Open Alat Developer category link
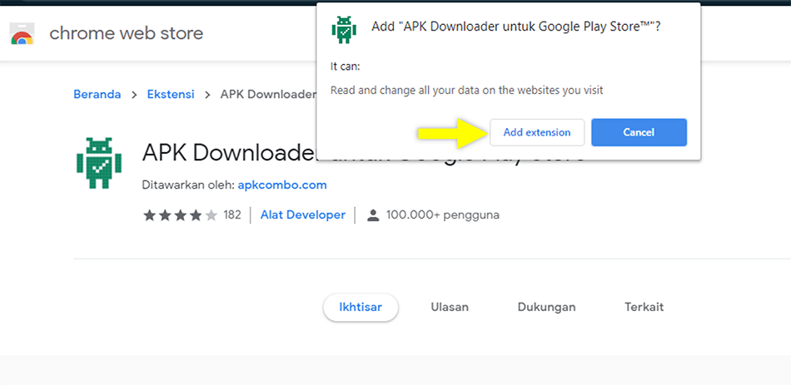 point(303,215)
